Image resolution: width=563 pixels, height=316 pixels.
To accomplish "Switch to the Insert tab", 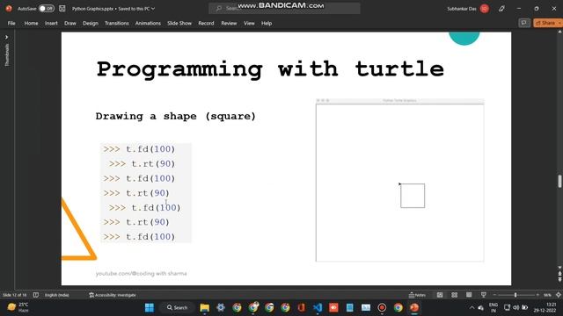I will click(x=51, y=24).
